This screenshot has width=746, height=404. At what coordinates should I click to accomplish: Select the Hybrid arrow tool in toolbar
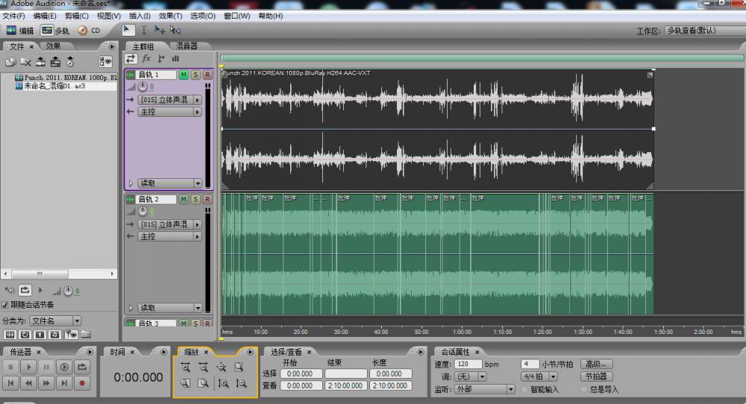[128, 30]
